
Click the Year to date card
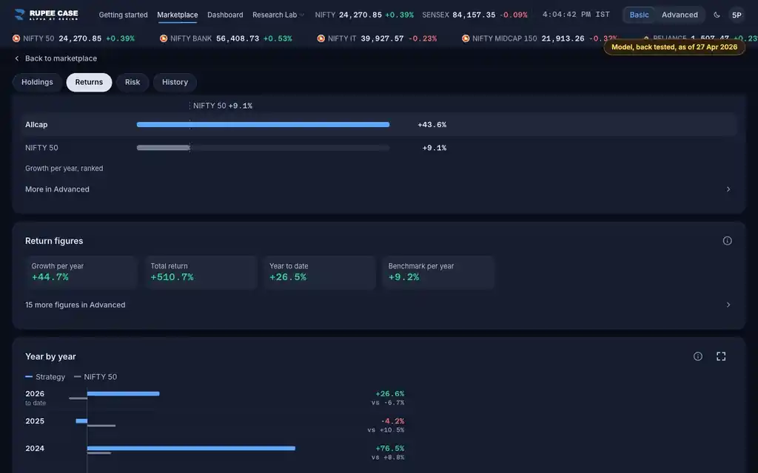pos(320,272)
